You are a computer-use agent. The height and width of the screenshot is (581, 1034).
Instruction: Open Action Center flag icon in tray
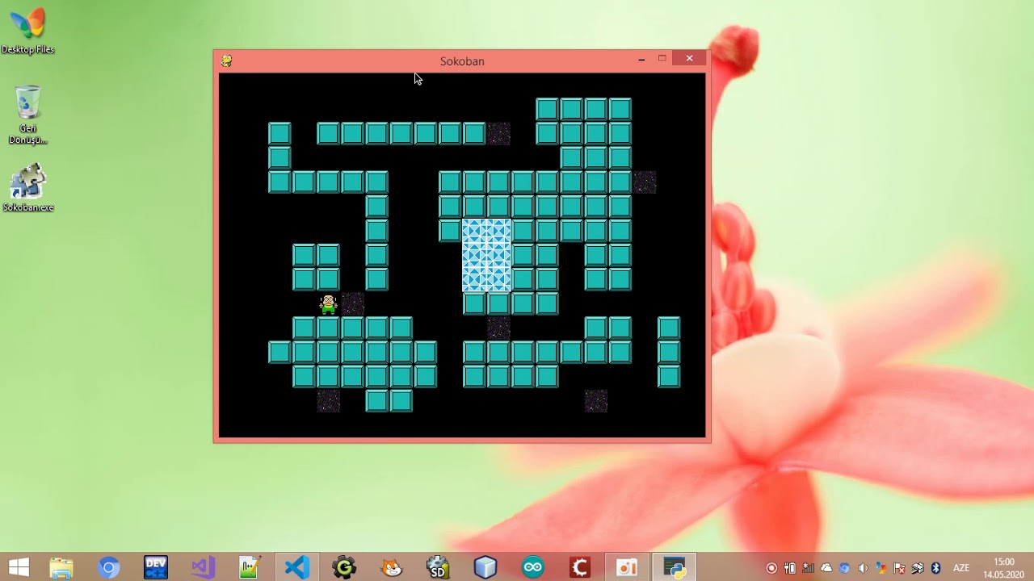pos(899,568)
